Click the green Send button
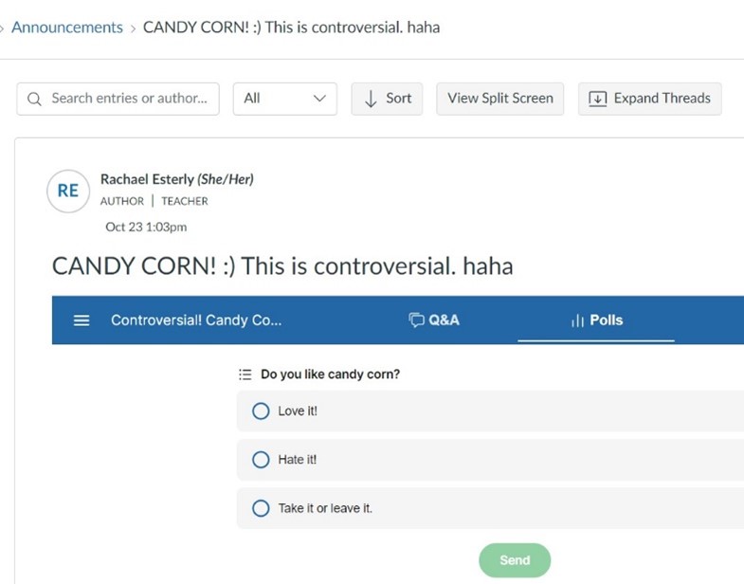The height and width of the screenshot is (584, 744). 515,560
